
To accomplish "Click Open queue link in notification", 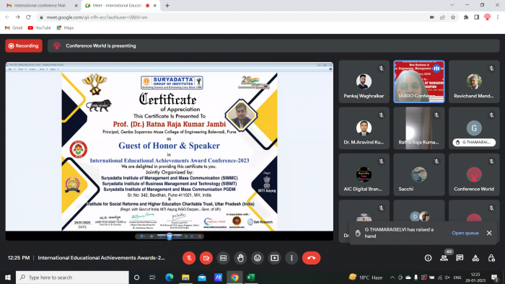I will (465, 233).
